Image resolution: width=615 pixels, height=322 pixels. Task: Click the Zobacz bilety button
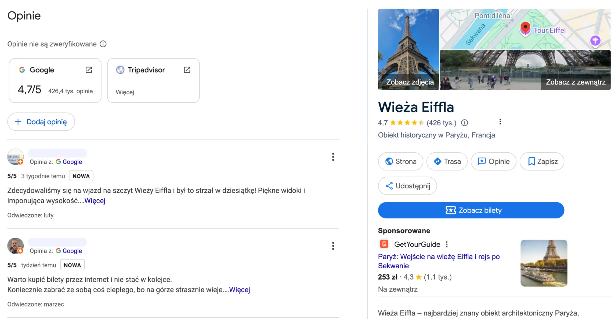(x=471, y=210)
